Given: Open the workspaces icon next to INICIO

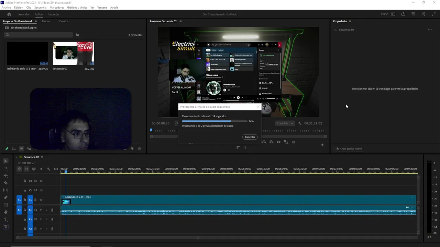Looking at the screenshot, I should click(393, 14).
